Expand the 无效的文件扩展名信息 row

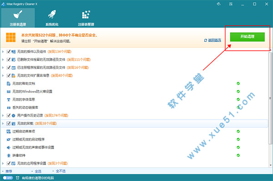tap(3, 75)
